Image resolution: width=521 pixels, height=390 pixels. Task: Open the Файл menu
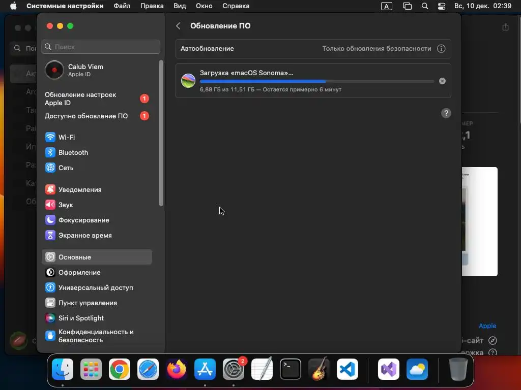click(x=122, y=6)
